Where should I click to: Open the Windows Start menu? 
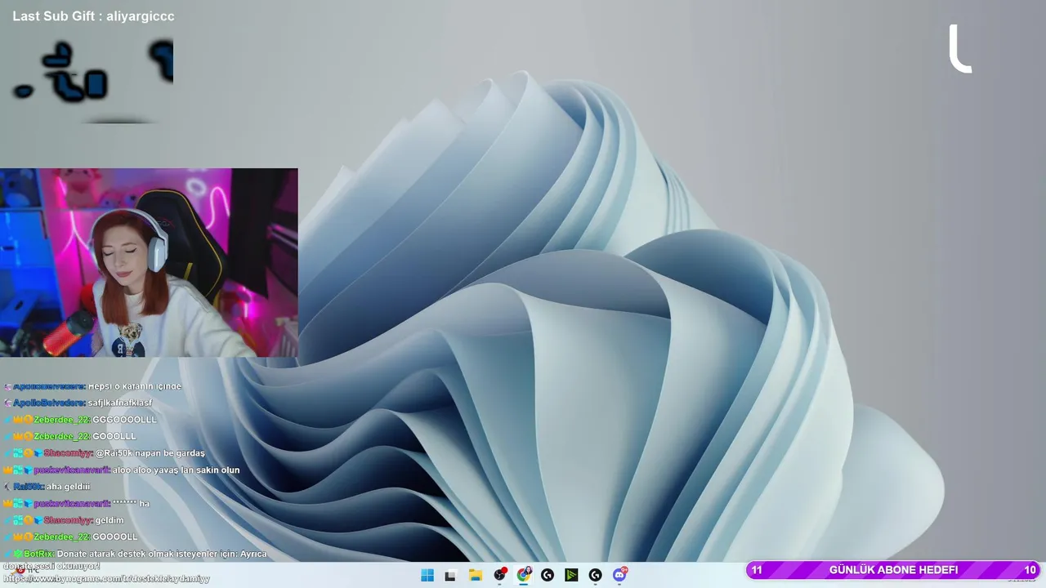427,575
